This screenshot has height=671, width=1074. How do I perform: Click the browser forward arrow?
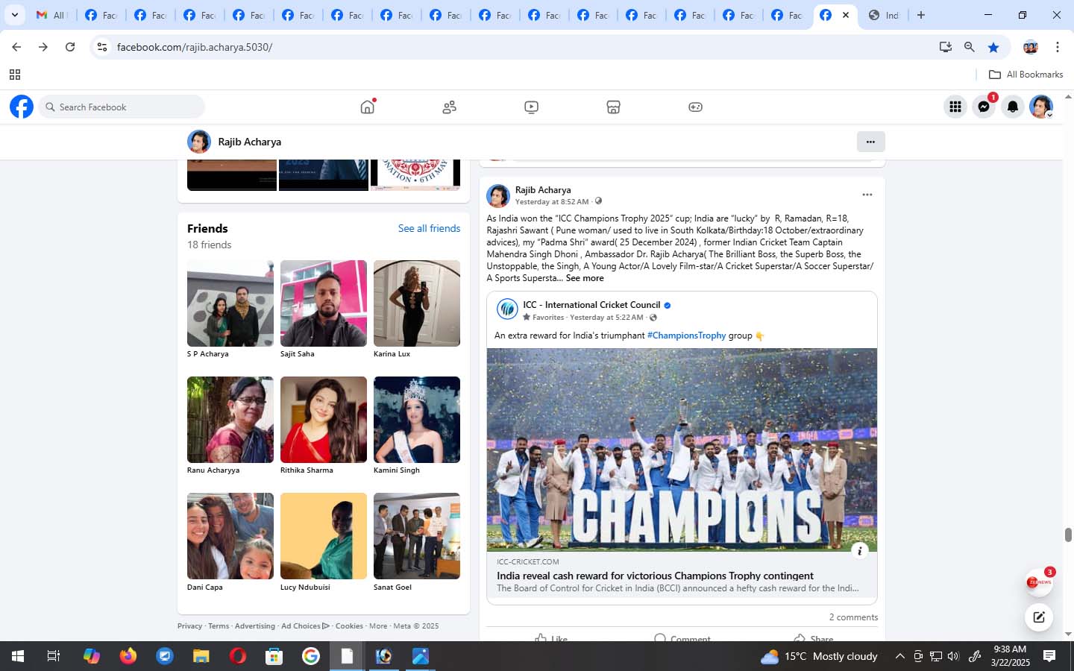tap(43, 47)
